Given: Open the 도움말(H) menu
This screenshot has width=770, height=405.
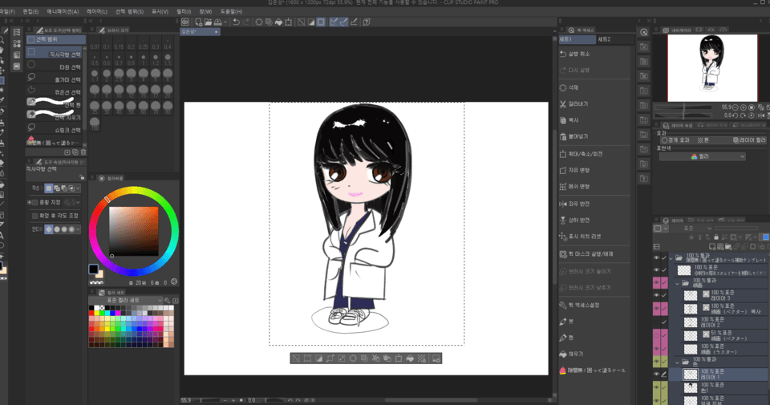Looking at the screenshot, I should (x=231, y=11).
